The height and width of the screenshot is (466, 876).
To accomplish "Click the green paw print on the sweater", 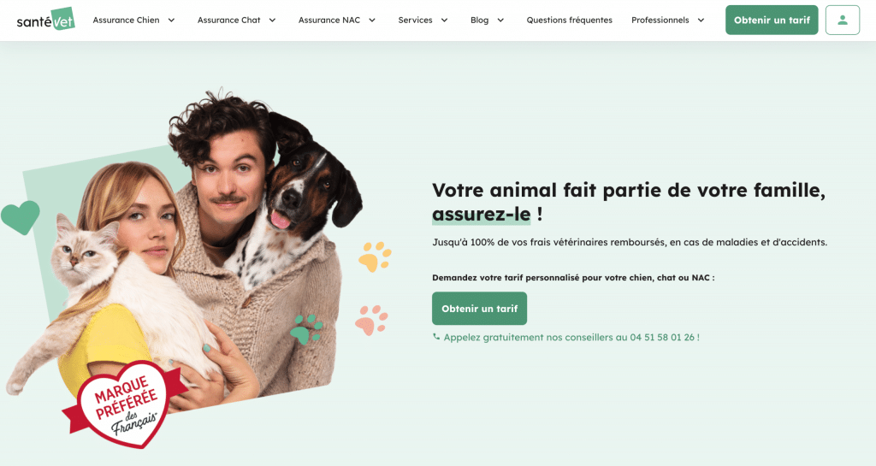I will 306,328.
